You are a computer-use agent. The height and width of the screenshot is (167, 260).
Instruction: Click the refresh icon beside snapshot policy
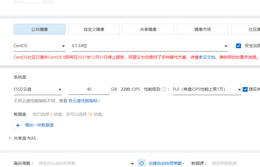(142, 163)
